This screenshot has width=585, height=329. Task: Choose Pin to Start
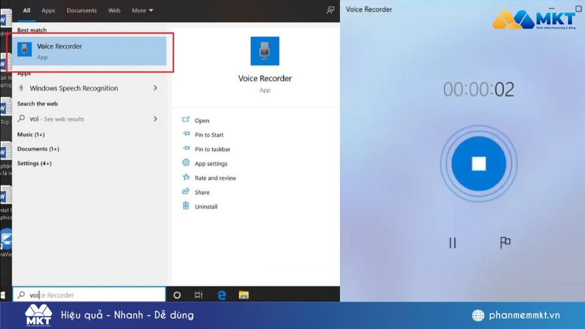[x=209, y=135]
